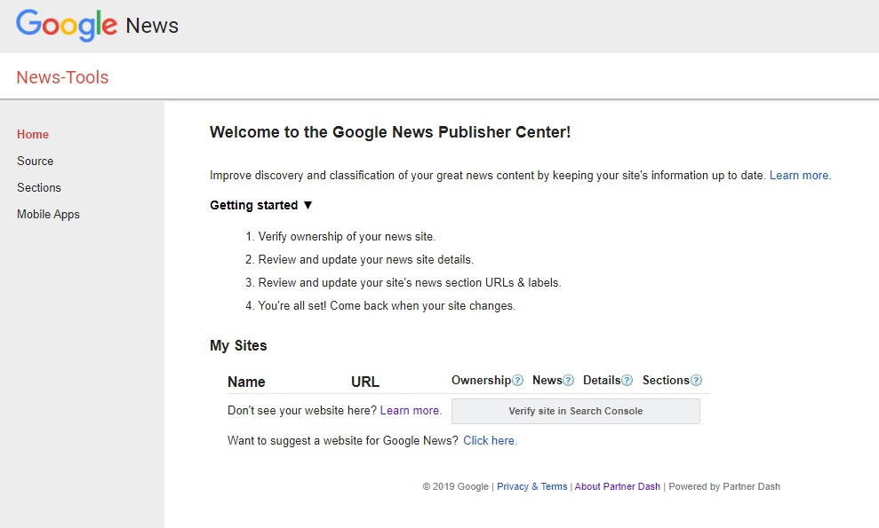Click the Welcome to Publisher Center heading
Image resolution: width=879 pixels, height=528 pixels.
click(x=390, y=132)
